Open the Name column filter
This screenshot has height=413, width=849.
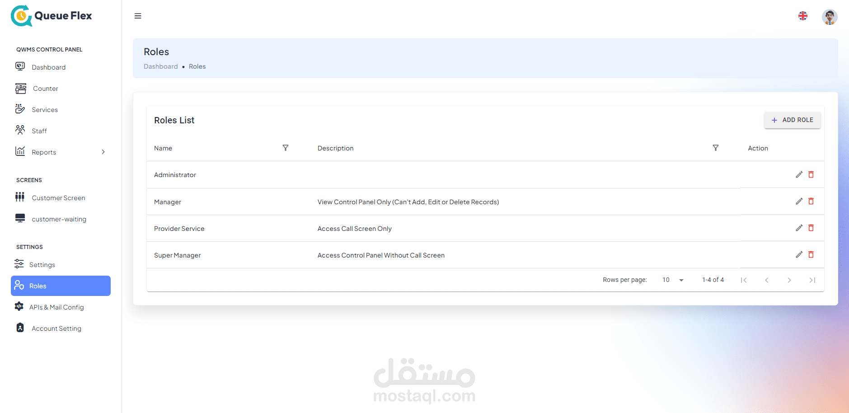click(286, 148)
